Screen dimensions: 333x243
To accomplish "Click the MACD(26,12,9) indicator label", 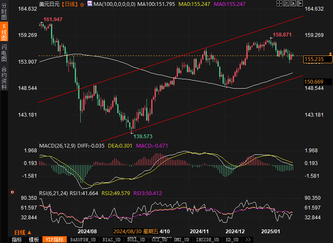I will coord(57,146).
